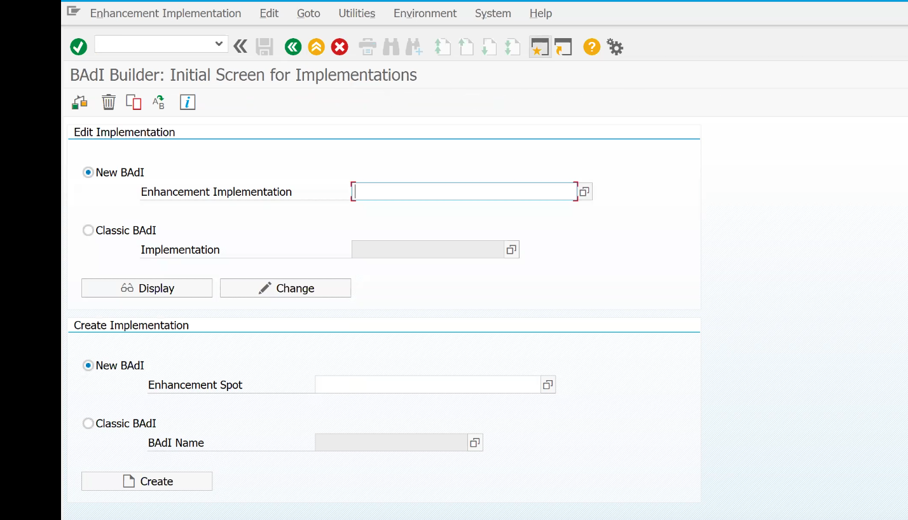
Task: Click the Find binoculars icon
Action: (391, 46)
